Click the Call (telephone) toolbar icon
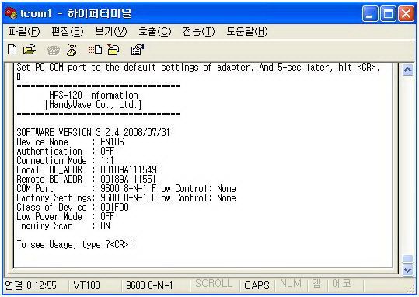419x297 pixels. coord(54,51)
